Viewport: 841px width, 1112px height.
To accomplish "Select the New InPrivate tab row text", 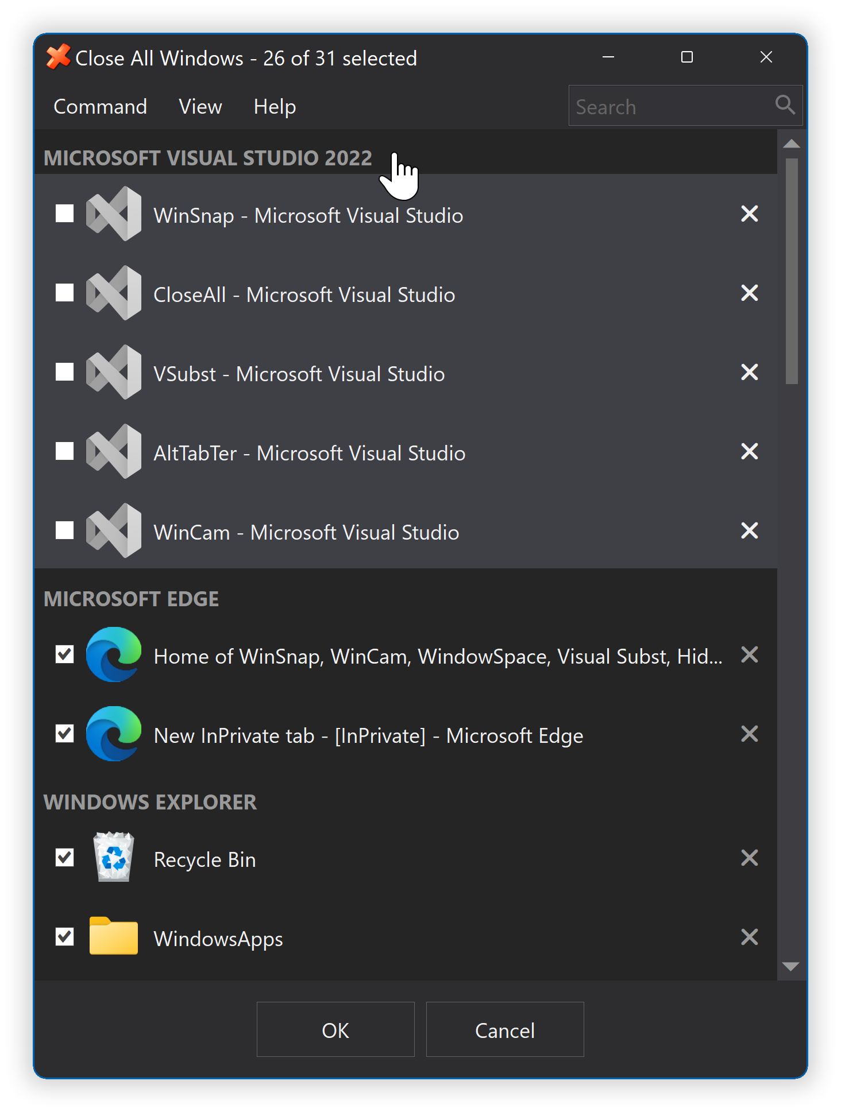I will (369, 735).
